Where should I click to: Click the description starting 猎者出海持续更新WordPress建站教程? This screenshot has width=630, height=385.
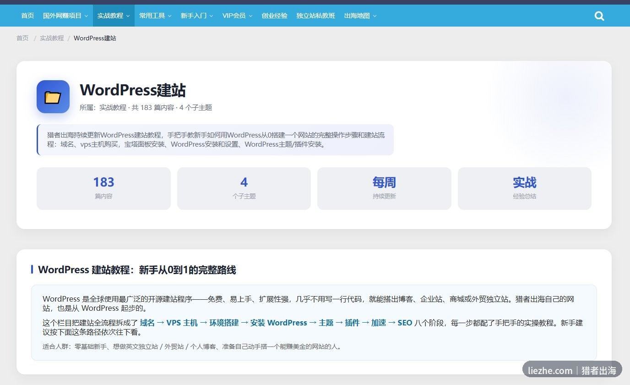click(x=216, y=140)
